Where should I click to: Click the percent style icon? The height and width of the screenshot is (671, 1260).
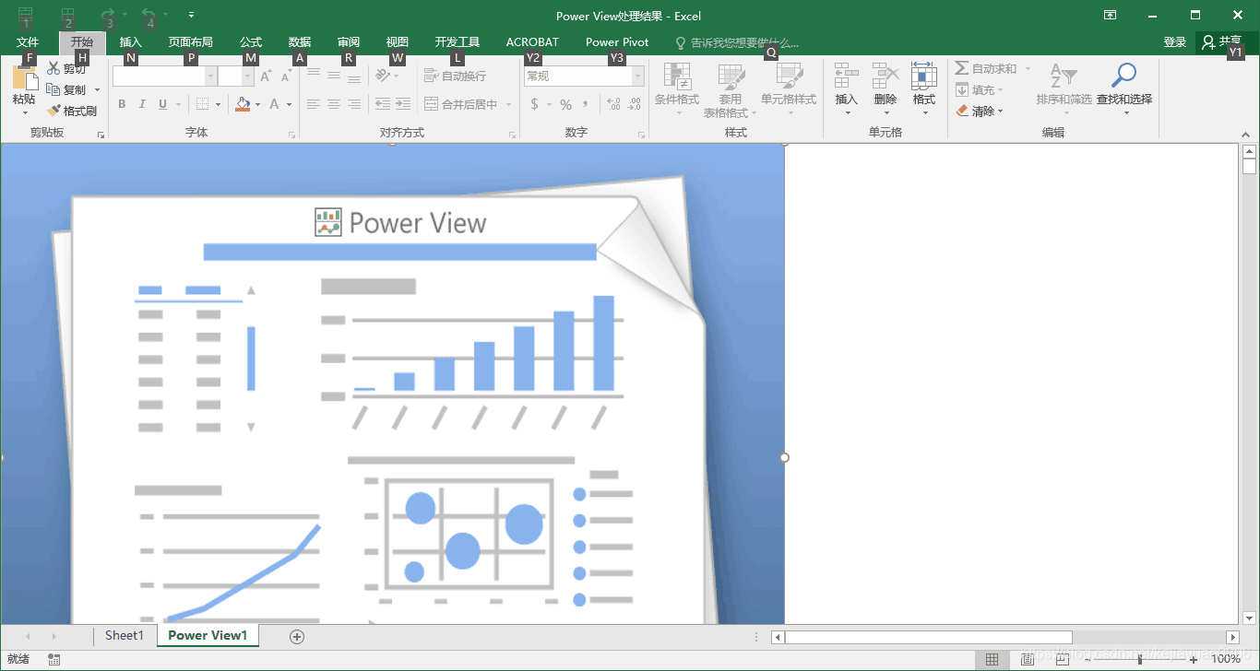[x=565, y=104]
